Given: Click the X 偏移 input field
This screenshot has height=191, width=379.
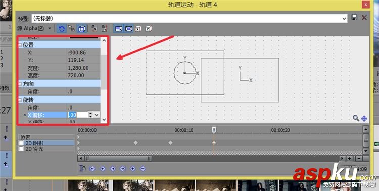Looking at the screenshot, I should pos(78,115).
